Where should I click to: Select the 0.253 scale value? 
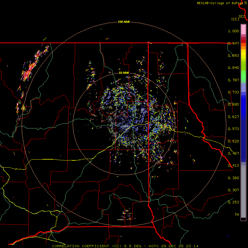pyautogui.click(x=233, y=202)
